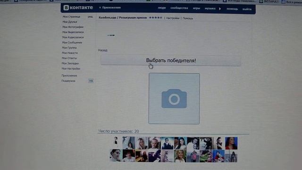Click Выбрать победителя! button
Screen dimensions: 302x170
[x=171, y=60]
